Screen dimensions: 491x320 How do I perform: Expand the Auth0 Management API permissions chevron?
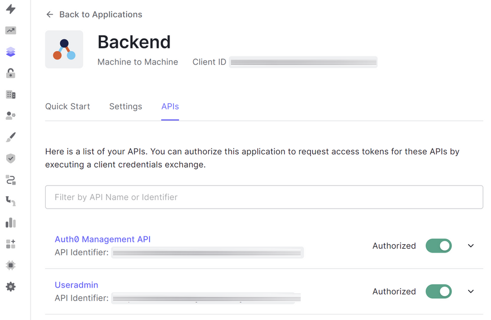coord(471,246)
